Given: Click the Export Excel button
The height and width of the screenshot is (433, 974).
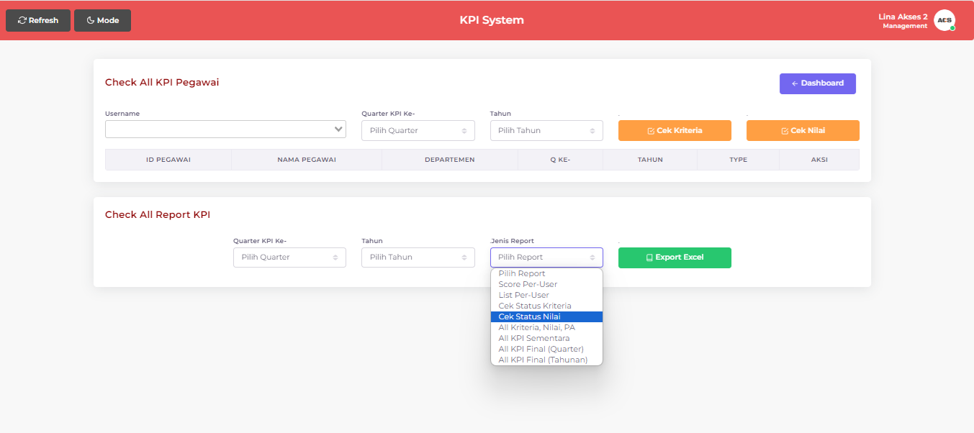Looking at the screenshot, I should [x=675, y=257].
